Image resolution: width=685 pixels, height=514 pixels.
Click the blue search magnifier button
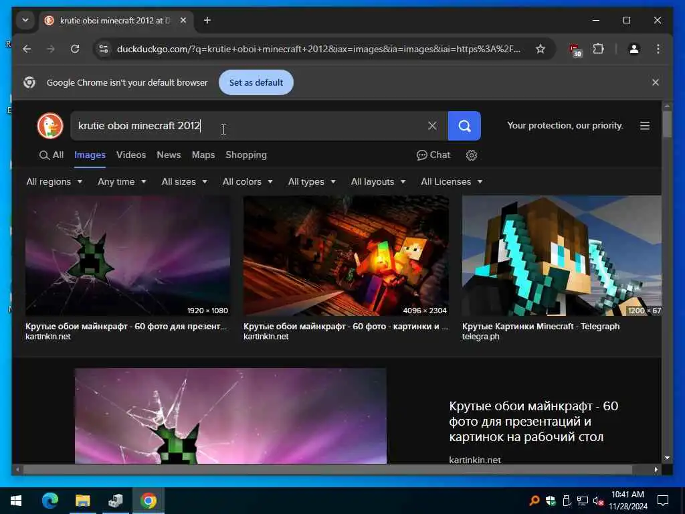[x=464, y=126]
